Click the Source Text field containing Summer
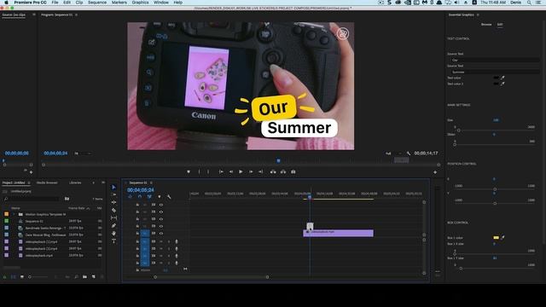 [x=495, y=72]
